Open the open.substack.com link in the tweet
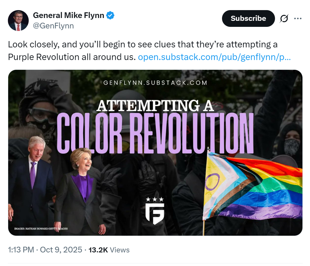Viewport: 310px width, 266px height. (x=214, y=57)
